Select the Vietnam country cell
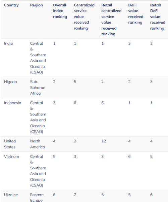The height and width of the screenshot is (202, 168). (x=11, y=157)
